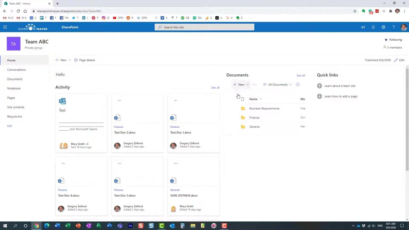The width and height of the screenshot is (409, 230).
Task: Click the file type column header icon
Action: click(243, 99)
